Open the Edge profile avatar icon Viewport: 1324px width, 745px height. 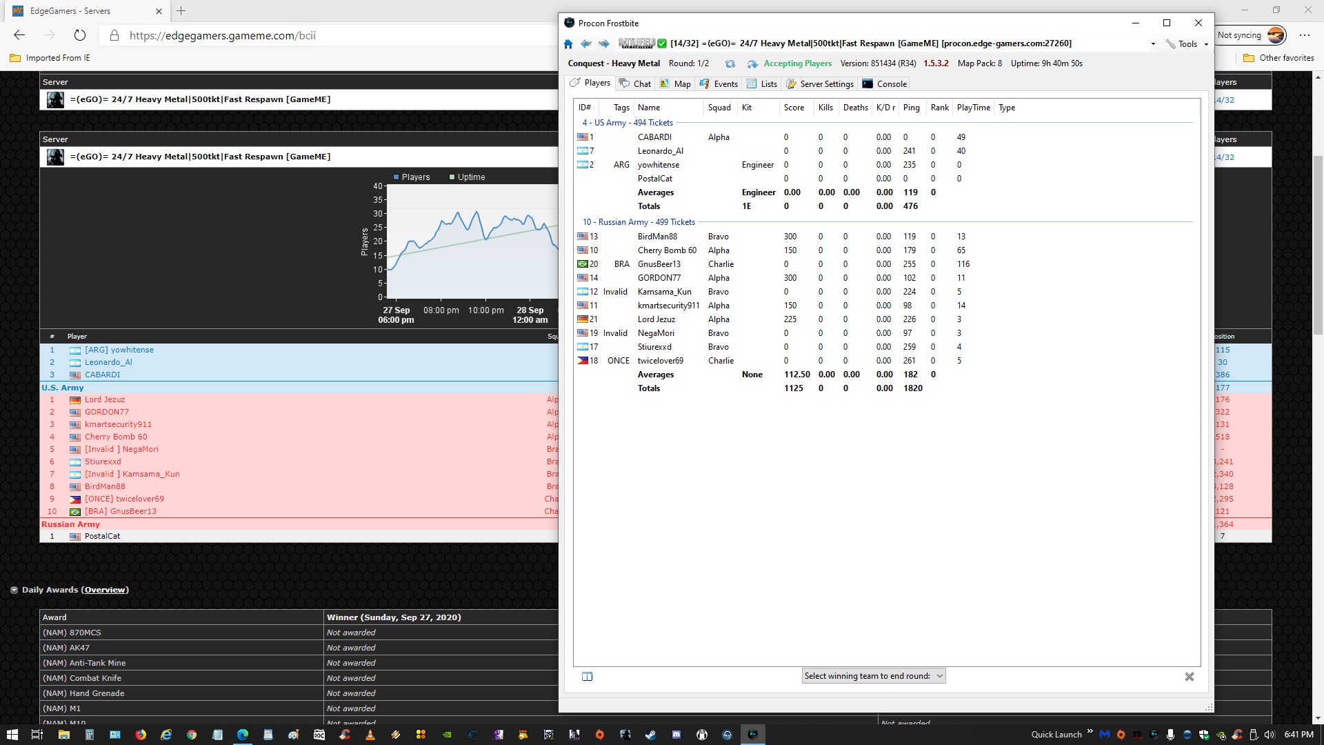pyautogui.click(x=1276, y=35)
